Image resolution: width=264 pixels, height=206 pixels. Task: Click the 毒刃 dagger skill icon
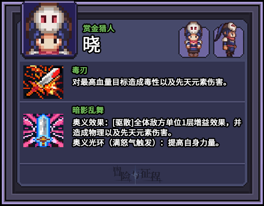click(x=43, y=82)
